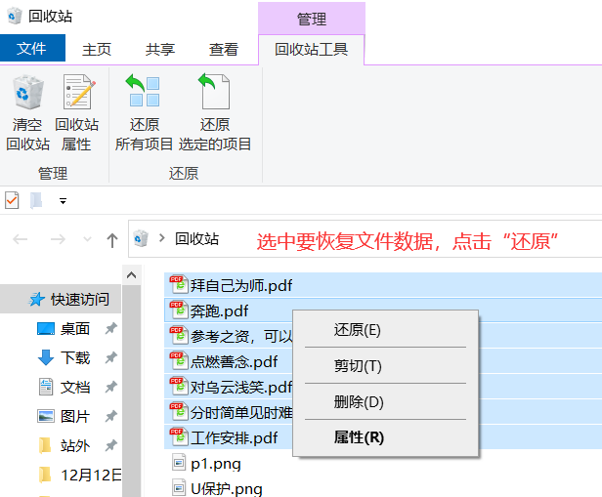The width and height of the screenshot is (602, 497).
Task: Choose 删除(D) in the context menu
Action: 385,401
